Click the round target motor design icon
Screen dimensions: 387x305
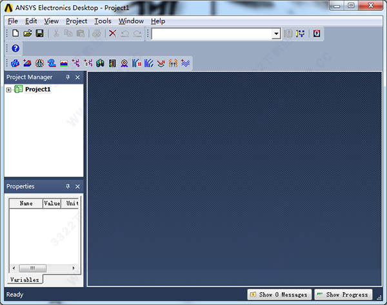pyautogui.click(x=124, y=63)
